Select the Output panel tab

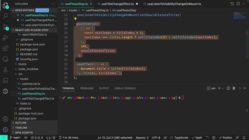[x=104, y=88]
